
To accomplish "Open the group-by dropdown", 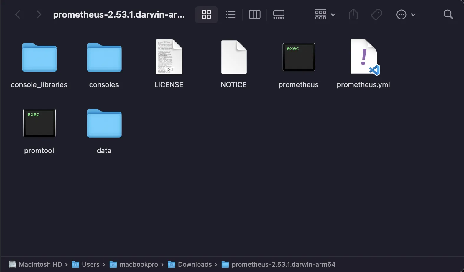I will point(325,14).
